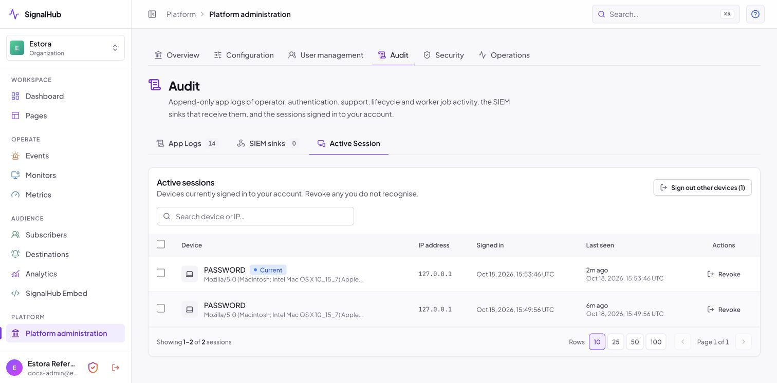Click the SignalHub logo icon
This screenshot has width=777, height=383.
(14, 14)
